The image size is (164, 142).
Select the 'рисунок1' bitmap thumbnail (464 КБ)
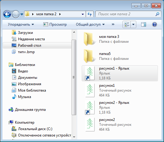(x=90, y=90)
